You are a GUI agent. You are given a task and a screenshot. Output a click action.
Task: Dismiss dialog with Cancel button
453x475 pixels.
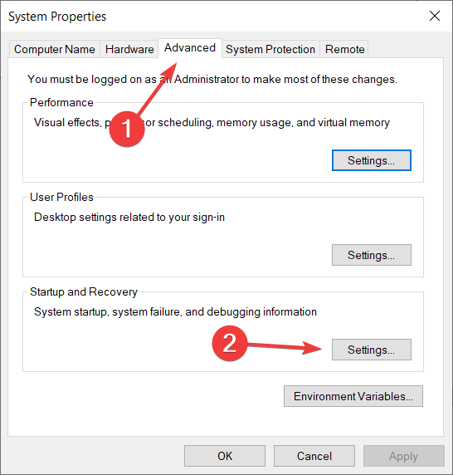point(314,456)
